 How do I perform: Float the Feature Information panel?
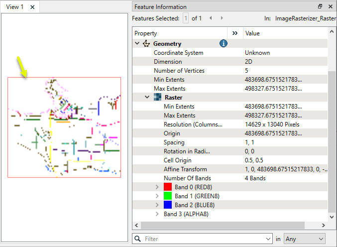tap(320, 7)
